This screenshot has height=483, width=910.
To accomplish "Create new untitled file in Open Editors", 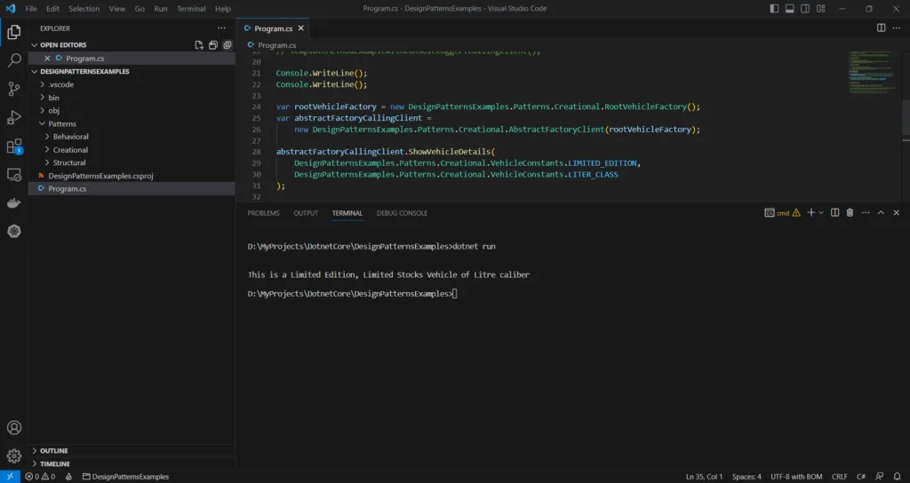I will (199, 44).
